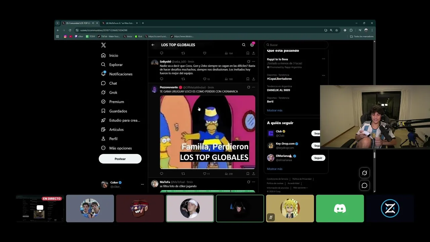Click the browser address bar URL
Image resolution: width=430 pixels, height=242 pixels.
click(x=104, y=30)
